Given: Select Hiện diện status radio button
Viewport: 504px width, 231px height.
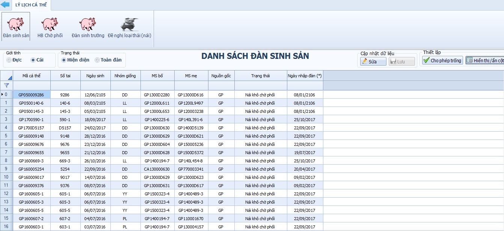Looking at the screenshot, I should pos(64,60).
